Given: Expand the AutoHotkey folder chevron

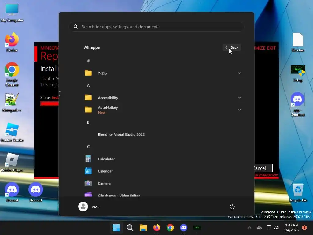Looking at the screenshot, I should 239,110.
